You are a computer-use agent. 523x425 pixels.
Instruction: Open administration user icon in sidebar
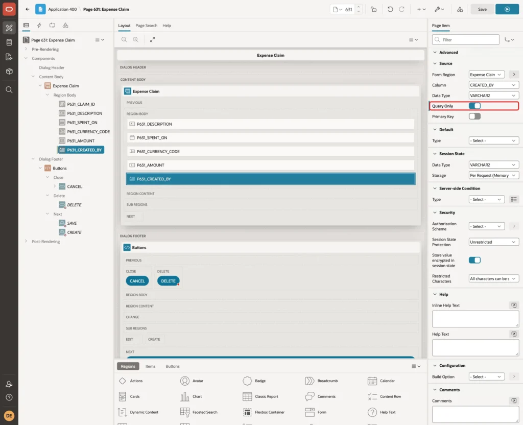(9, 384)
